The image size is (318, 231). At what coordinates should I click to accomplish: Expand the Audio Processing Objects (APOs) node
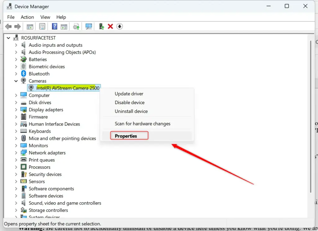pos(16,52)
